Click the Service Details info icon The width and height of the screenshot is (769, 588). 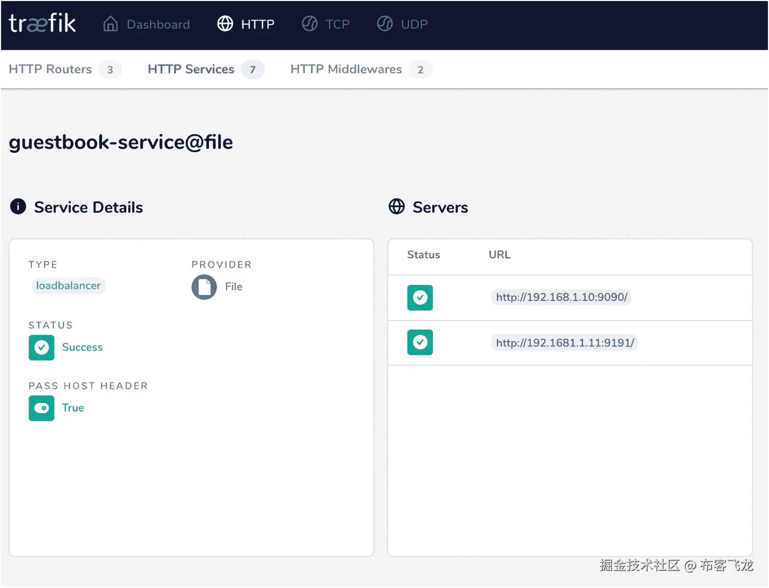tap(18, 207)
